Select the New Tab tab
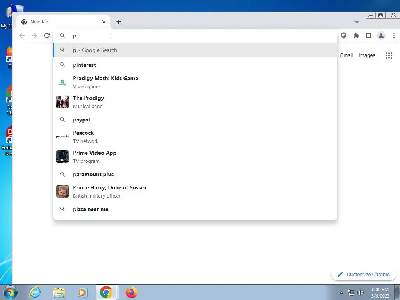400x300 pixels. tap(63, 22)
